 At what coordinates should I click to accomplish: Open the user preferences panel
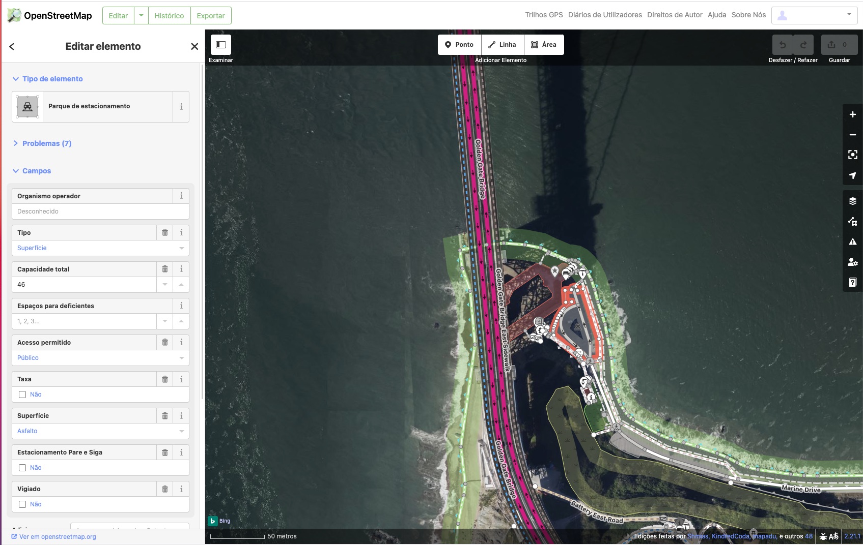pos(853,262)
